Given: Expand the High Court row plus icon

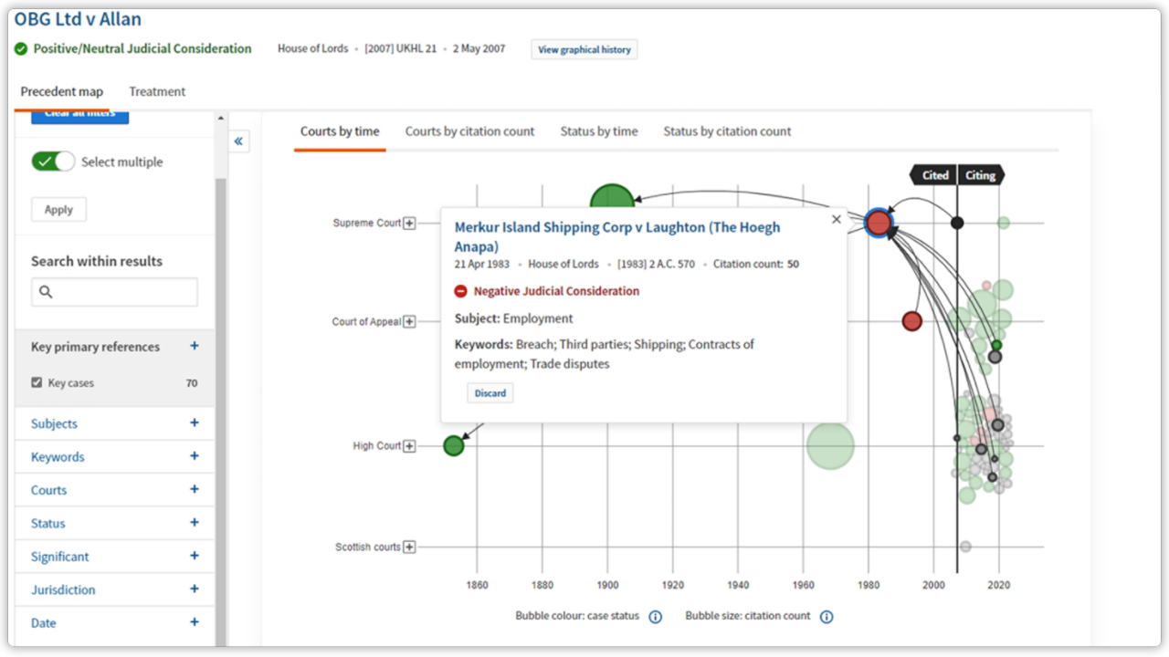Looking at the screenshot, I should [409, 445].
